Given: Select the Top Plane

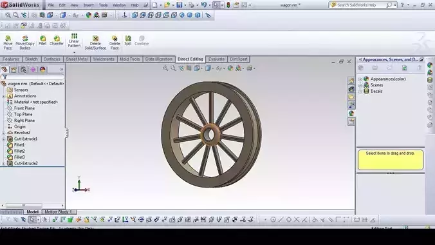Looking at the screenshot, I should tap(23, 114).
